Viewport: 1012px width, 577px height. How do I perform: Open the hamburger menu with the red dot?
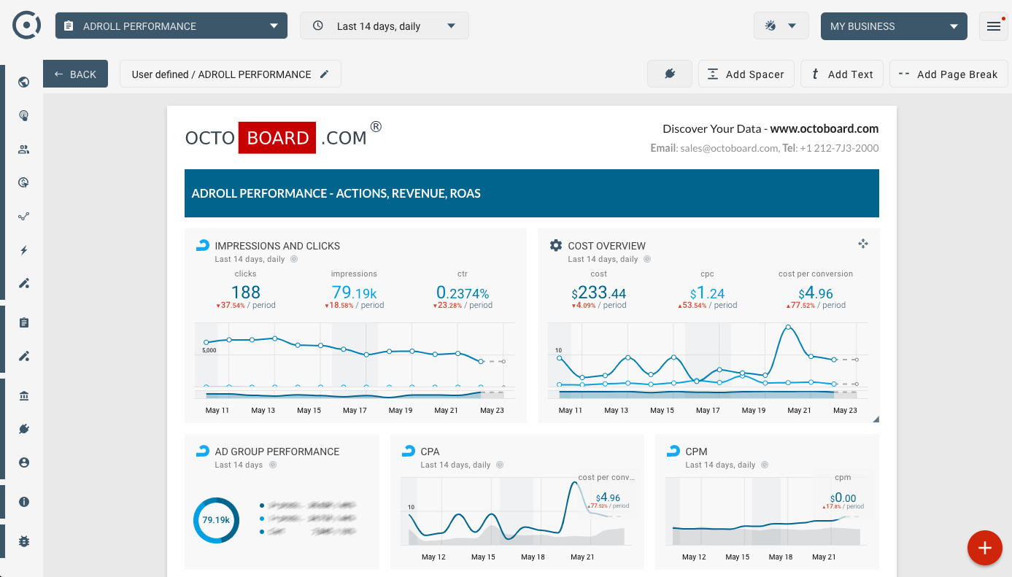click(x=993, y=26)
